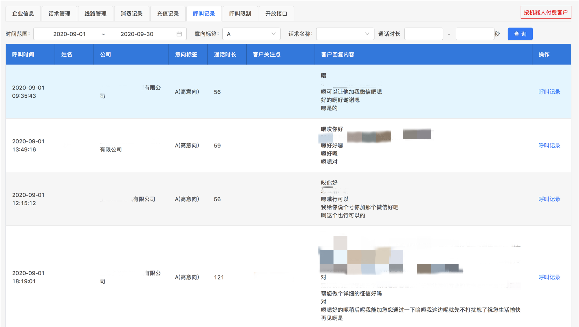
Task: Edit the start date 2020-09-01 field
Action: 69,34
